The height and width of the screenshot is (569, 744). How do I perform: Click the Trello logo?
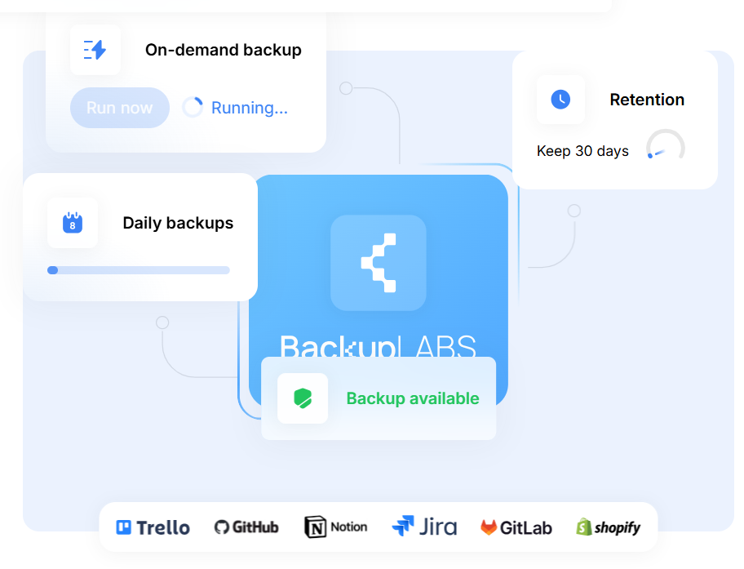coord(153,527)
